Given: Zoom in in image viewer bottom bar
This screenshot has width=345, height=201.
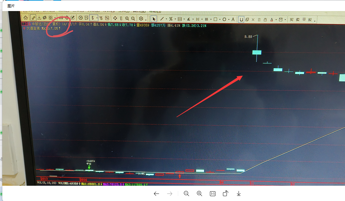Looking at the screenshot, I should [199, 193].
